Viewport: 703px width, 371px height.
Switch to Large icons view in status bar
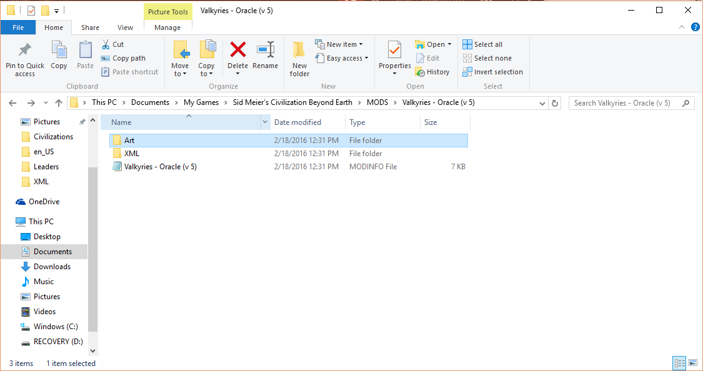[x=693, y=363]
